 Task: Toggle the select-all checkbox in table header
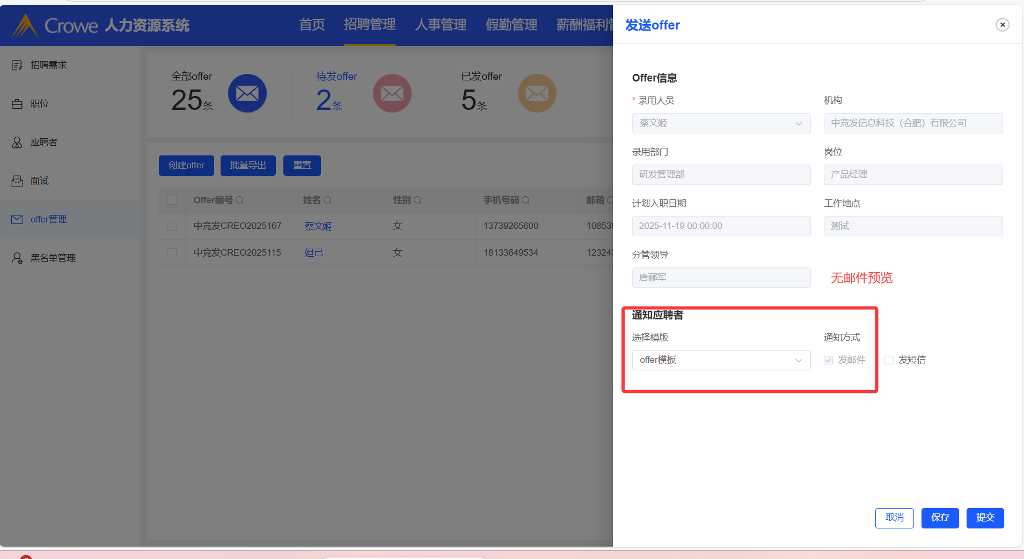(172, 200)
